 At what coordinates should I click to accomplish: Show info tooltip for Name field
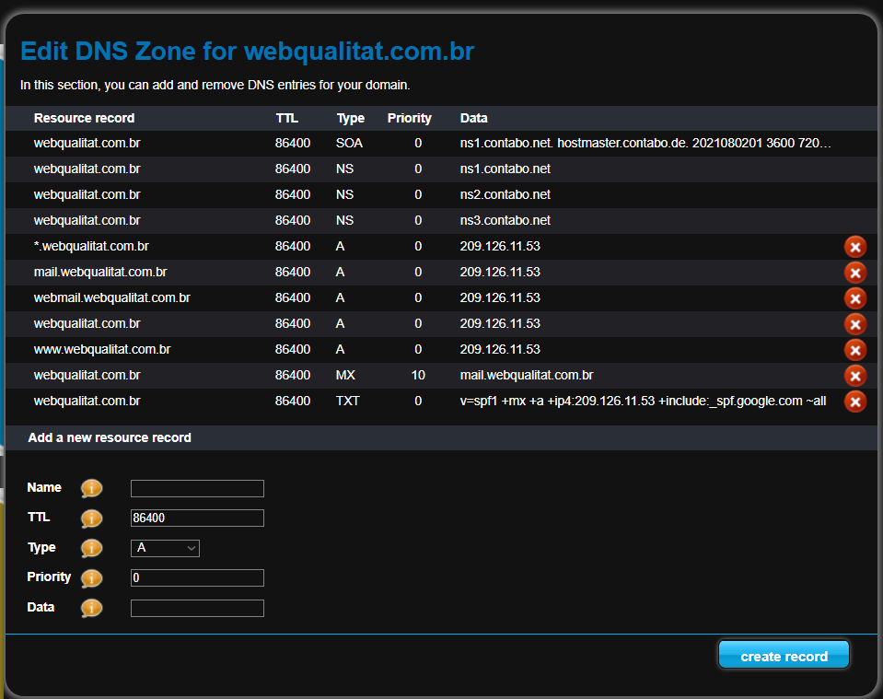tap(91, 488)
